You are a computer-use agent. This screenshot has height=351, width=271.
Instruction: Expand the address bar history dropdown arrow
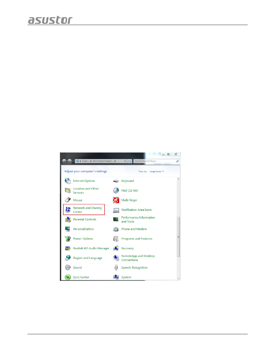click(125, 161)
